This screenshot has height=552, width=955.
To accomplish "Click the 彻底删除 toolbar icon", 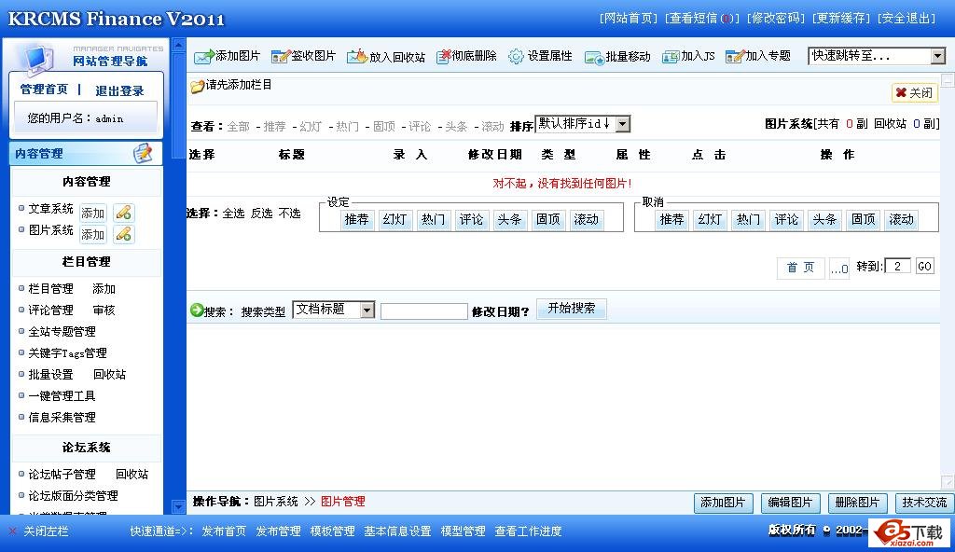I will pos(443,57).
